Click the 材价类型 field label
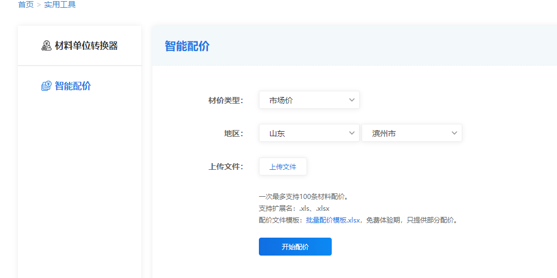The image size is (557, 278). point(226,100)
